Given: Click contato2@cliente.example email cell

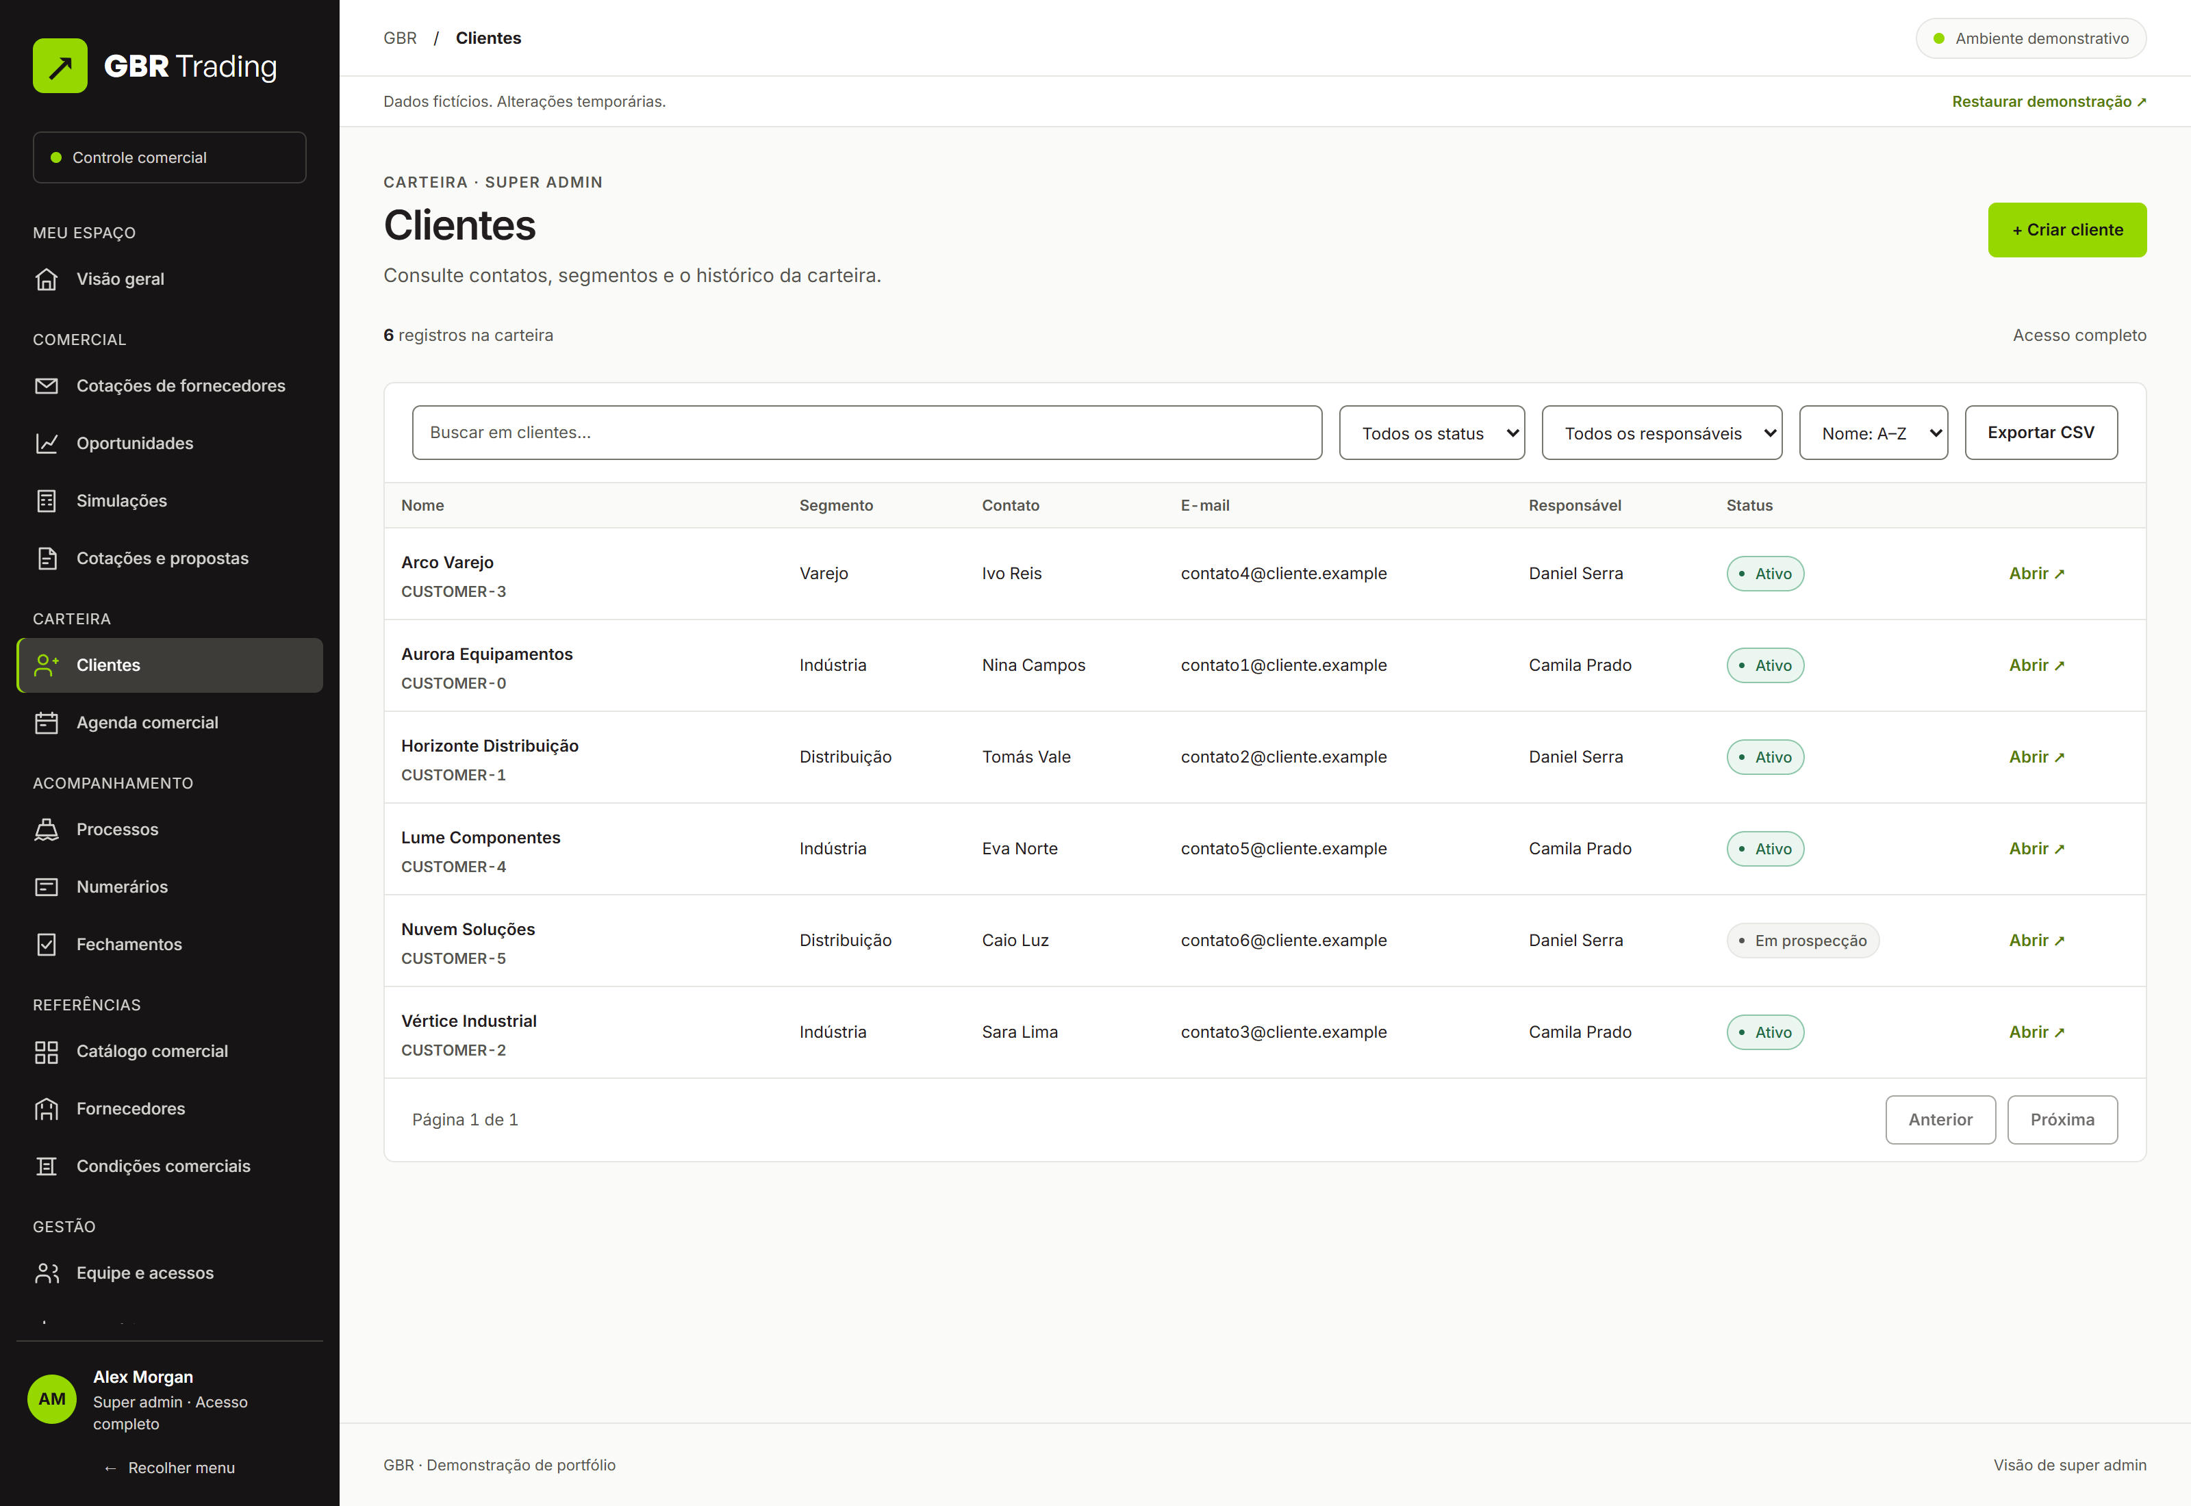Looking at the screenshot, I should click(x=1283, y=758).
